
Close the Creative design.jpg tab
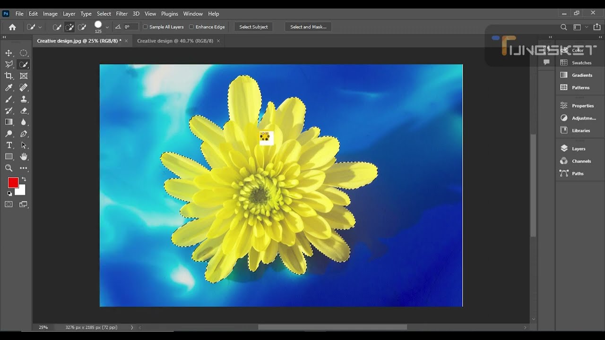coord(126,41)
